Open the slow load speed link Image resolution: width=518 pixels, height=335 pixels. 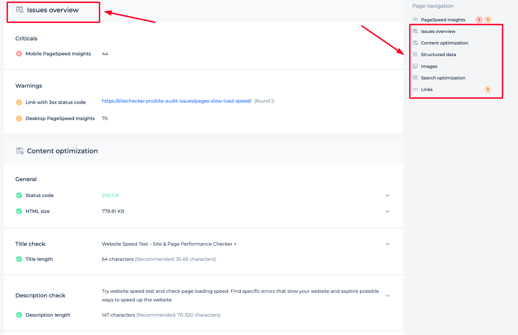tap(176, 101)
